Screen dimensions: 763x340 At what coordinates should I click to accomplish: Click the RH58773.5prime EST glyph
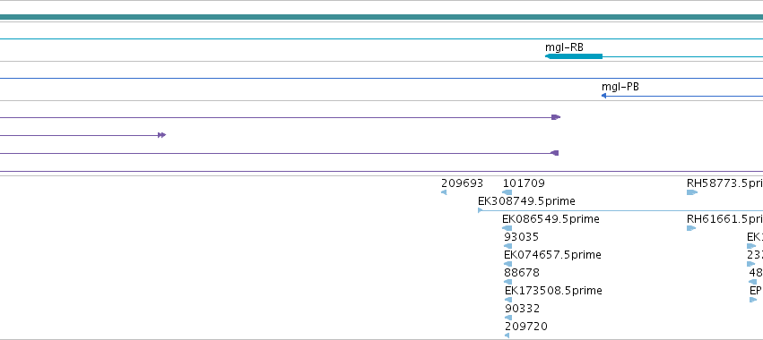click(x=692, y=192)
